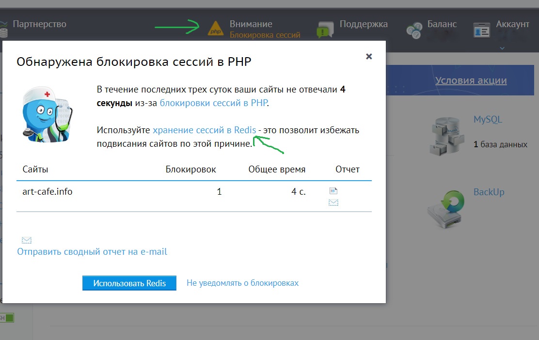The image size is (539, 340).
Task: Click the Сайты column header
Action: pos(35,170)
